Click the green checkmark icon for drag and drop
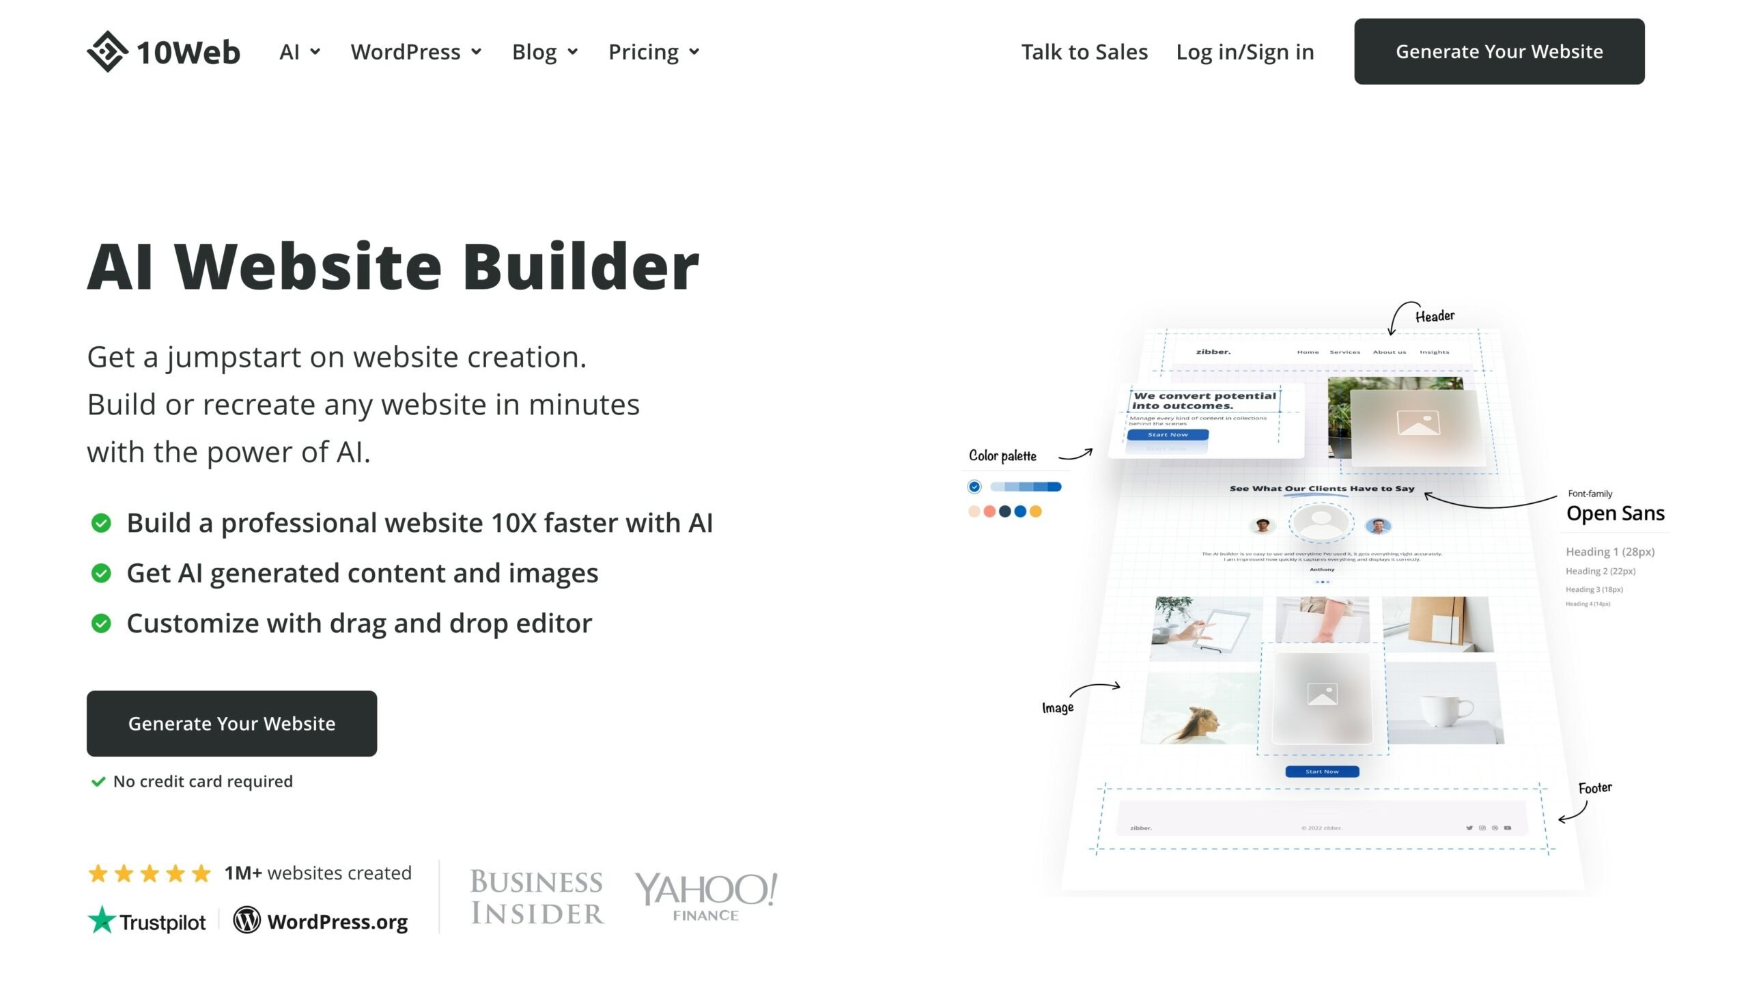1748x1001 pixels. coord(102,622)
